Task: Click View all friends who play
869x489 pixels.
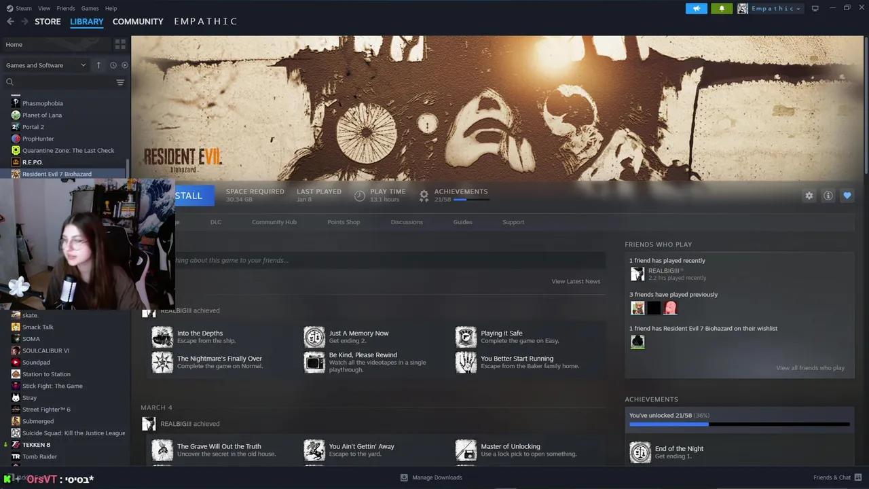Action: click(810, 368)
